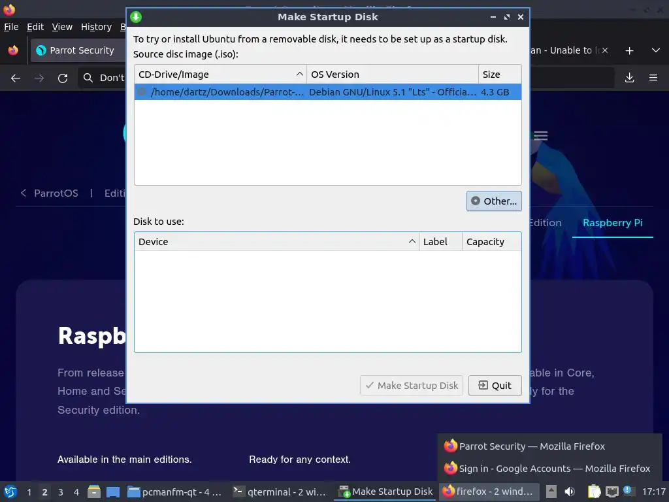Open the Edit menu in Firefox
669x502 pixels.
point(35,27)
